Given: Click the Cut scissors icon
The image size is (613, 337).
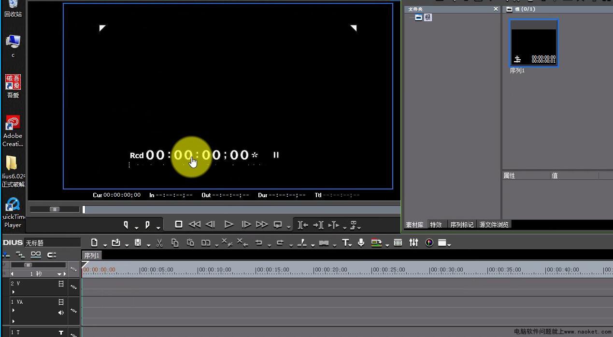Looking at the screenshot, I should click(x=159, y=243).
